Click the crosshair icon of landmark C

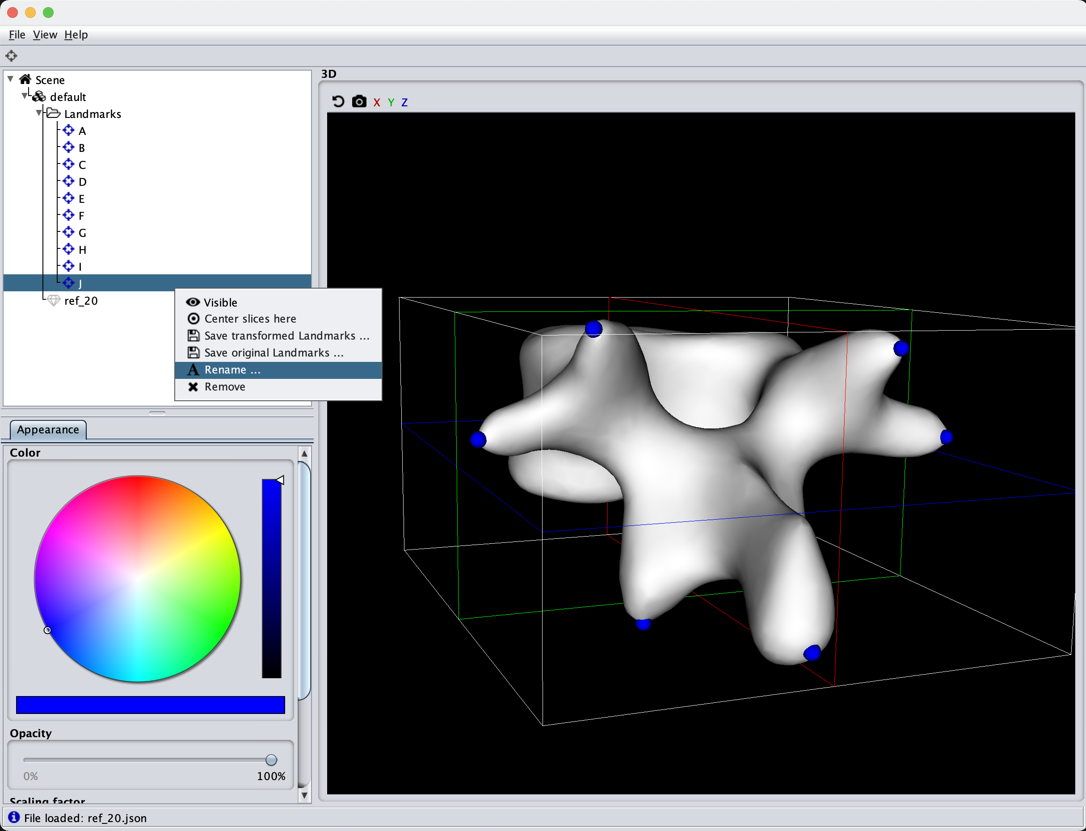tap(69, 164)
